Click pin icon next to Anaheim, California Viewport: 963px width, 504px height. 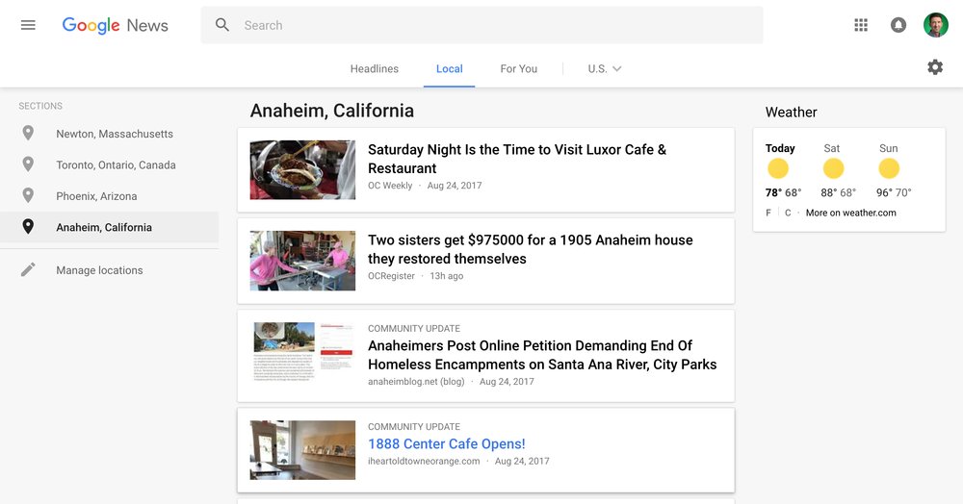(28, 227)
